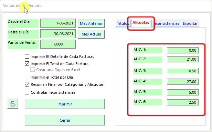Click the ALIC. 4 label

[148, 82]
